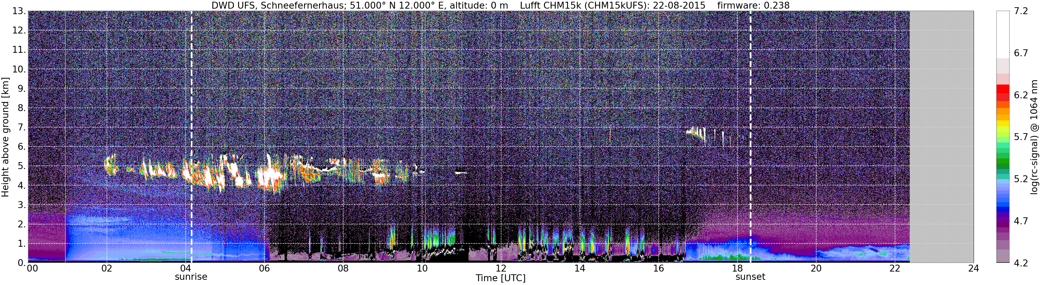Click the "10." height axis tick label
Screen dimensions: 1041x285
19,69
